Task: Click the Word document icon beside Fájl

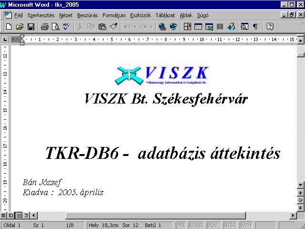Action: (8, 15)
